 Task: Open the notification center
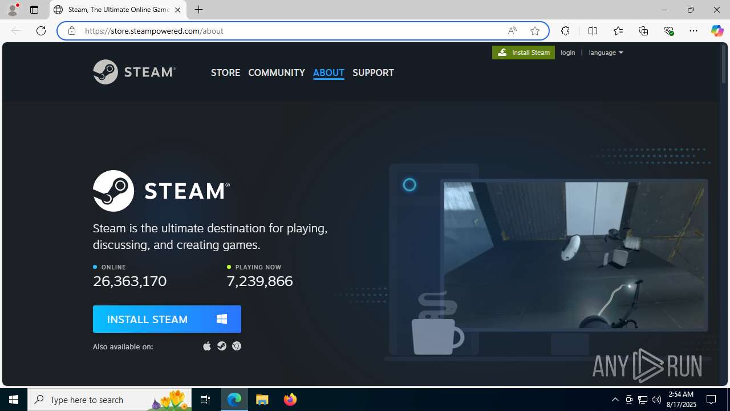pyautogui.click(x=712, y=400)
